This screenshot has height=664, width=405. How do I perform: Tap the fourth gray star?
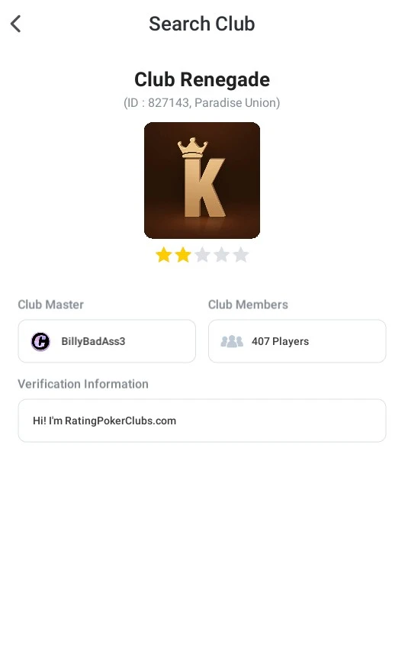coord(221,255)
